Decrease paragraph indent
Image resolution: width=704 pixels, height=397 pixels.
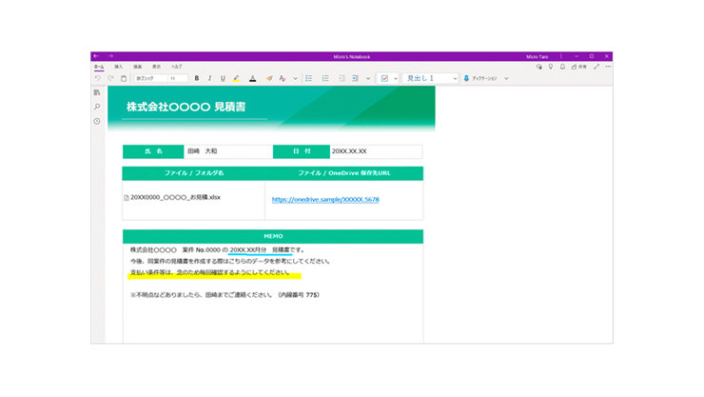(342, 78)
